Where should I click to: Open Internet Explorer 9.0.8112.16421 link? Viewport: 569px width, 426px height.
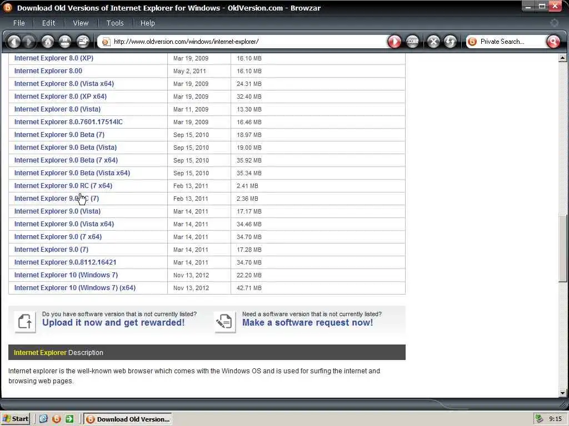coord(66,262)
